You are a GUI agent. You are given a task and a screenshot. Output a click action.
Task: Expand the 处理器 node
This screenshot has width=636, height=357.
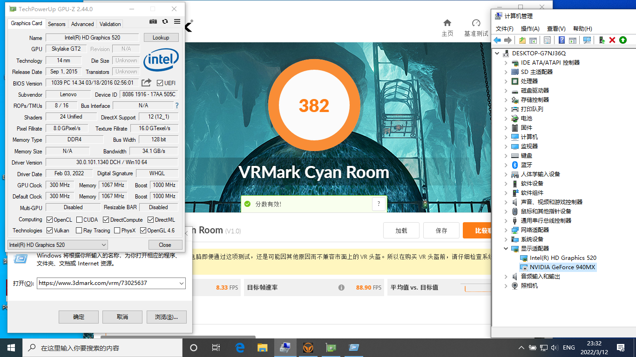506,81
